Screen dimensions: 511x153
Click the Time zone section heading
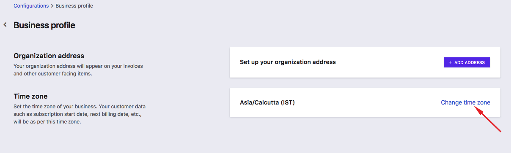(x=30, y=97)
